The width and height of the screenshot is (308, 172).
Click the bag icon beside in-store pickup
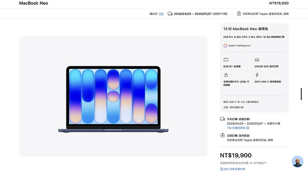click(223, 135)
